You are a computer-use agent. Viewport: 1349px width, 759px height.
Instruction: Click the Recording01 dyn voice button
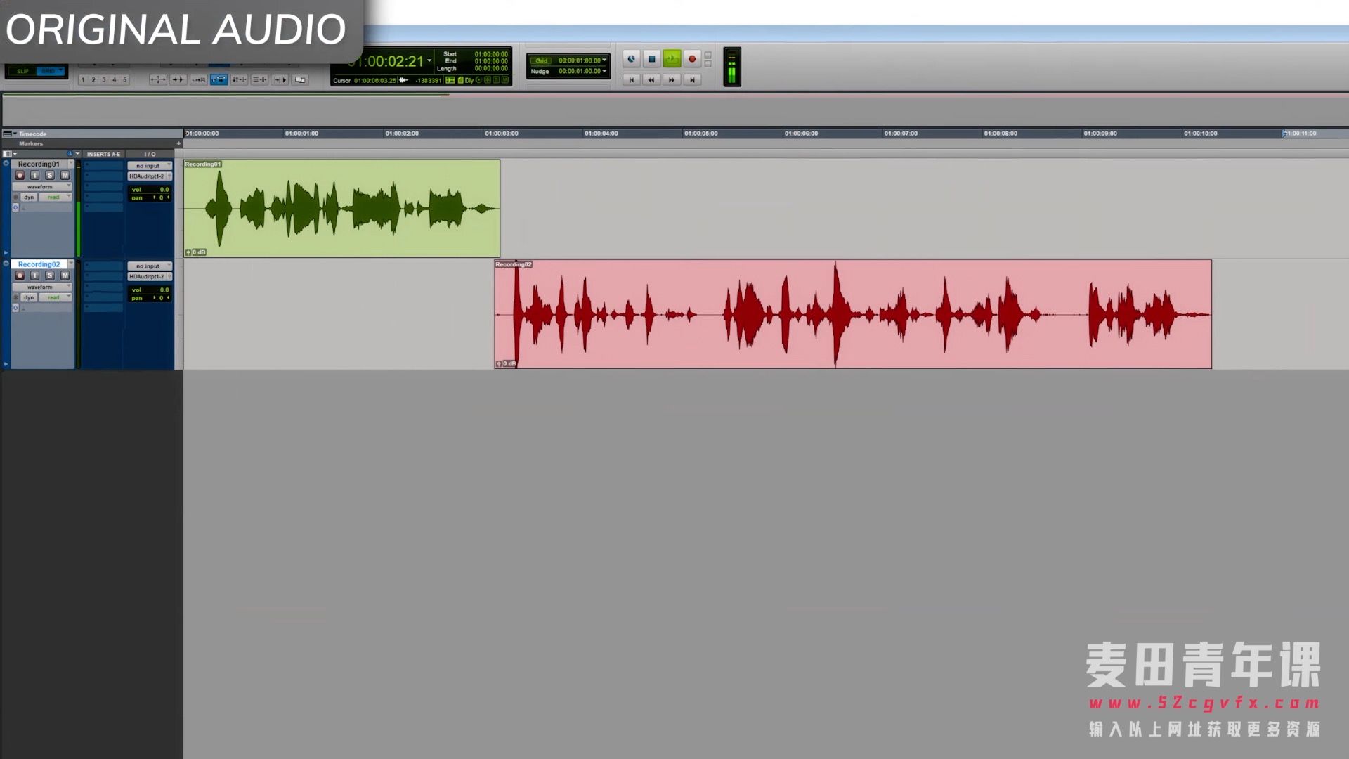click(x=29, y=197)
